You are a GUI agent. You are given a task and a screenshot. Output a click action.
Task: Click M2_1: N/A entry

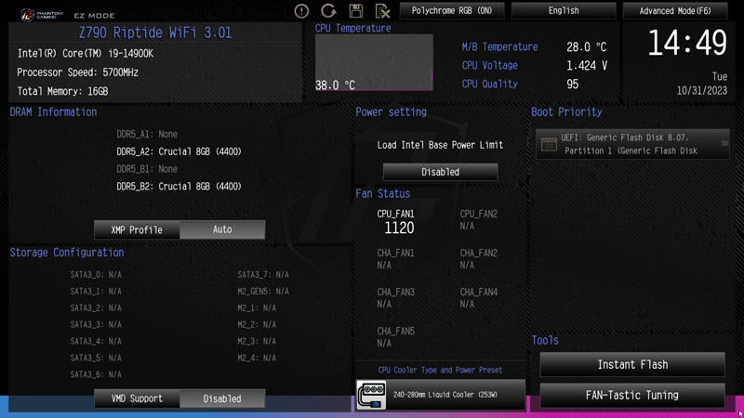(x=257, y=308)
